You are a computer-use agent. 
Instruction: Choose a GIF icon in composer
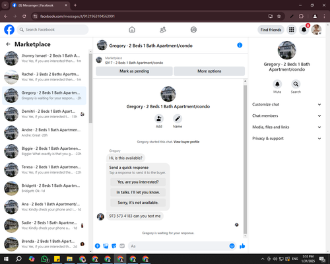click(122, 246)
